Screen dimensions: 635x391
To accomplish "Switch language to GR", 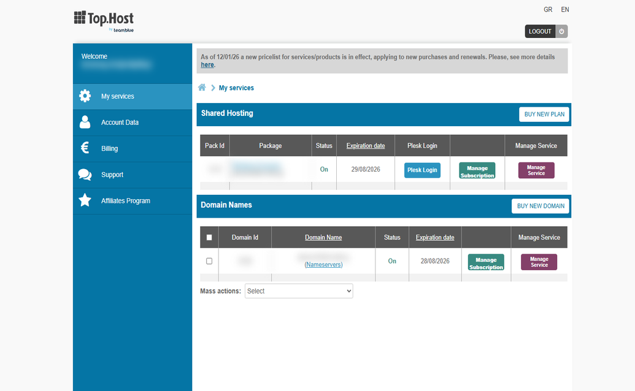I will pos(548,10).
